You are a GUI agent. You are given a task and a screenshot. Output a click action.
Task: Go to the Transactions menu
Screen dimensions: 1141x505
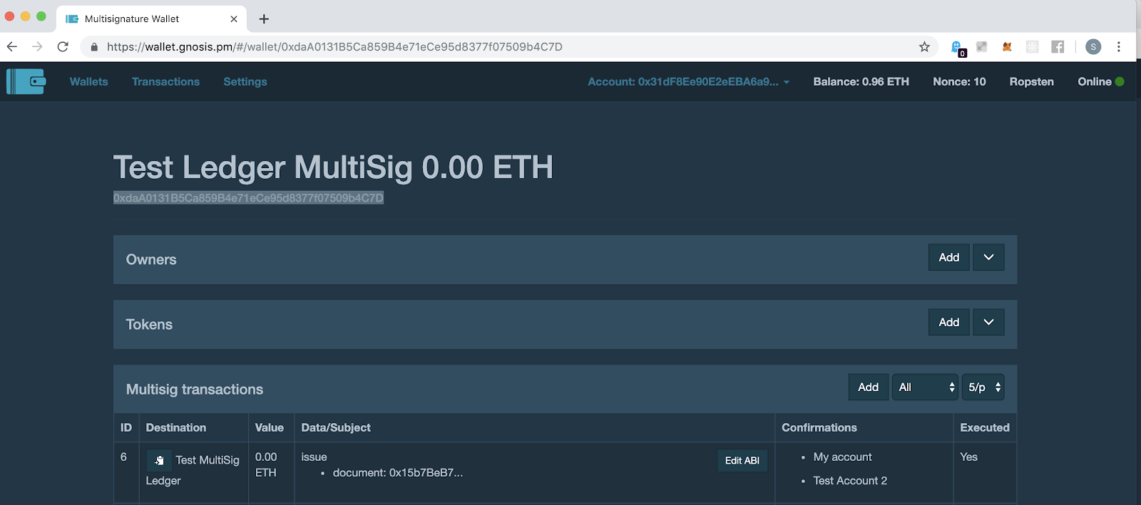tap(165, 82)
